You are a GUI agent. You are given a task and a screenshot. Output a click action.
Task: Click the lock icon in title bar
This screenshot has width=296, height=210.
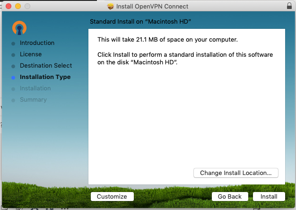click(289, 6)
